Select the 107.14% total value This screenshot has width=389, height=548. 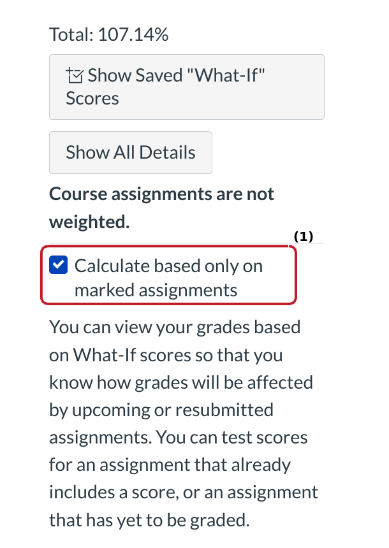tap(133, 35)
